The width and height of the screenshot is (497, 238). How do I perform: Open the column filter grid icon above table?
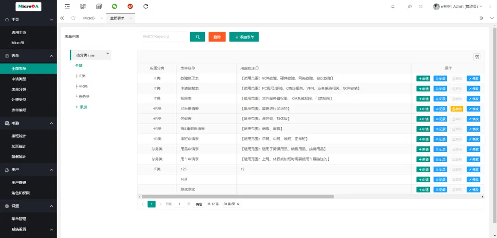(477, 57)
